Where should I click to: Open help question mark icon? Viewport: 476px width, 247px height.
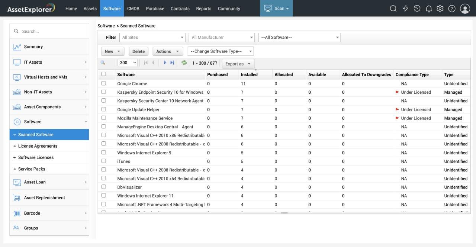point(452,9)
